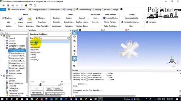Switch to Design tab
The image size is (181, 101).
[115, 10]
